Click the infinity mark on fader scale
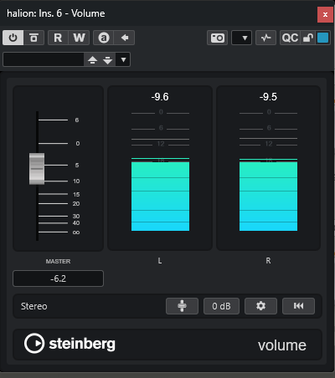Viewport: 335px width, 378px height. [76, 232]
